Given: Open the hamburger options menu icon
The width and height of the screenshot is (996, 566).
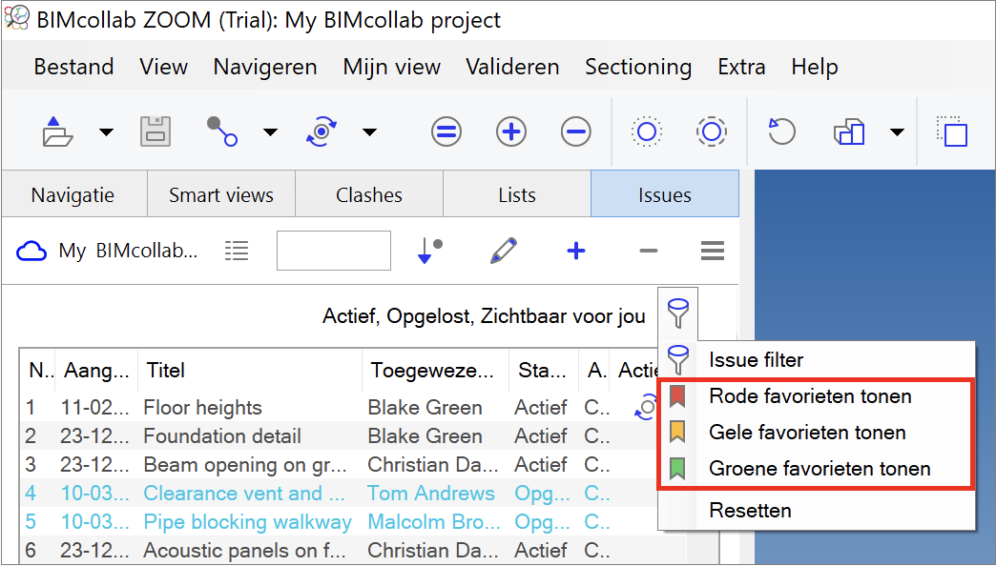Looking at the screenshot, I should (713, 251).
